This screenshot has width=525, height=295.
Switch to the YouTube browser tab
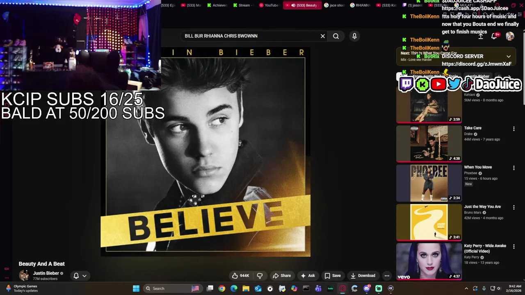pyautogui.click(x=269, y=5)
